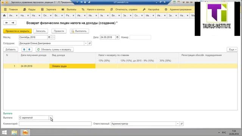Expand the Сотрудник dropdown list

(86, 43)
